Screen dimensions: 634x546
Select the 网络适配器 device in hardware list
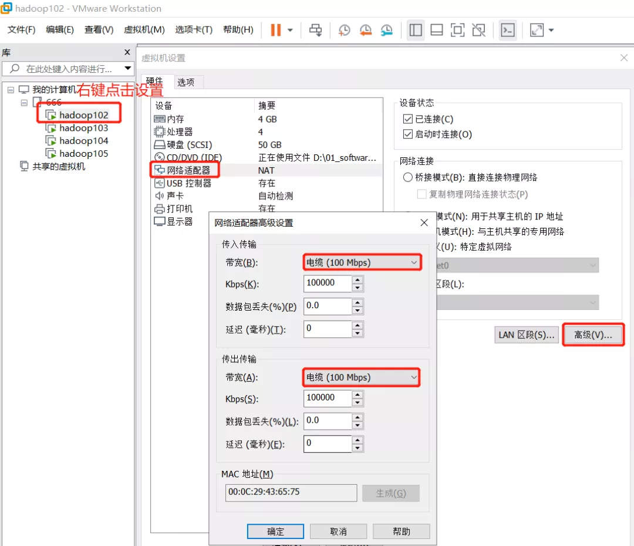click(189, 170)
